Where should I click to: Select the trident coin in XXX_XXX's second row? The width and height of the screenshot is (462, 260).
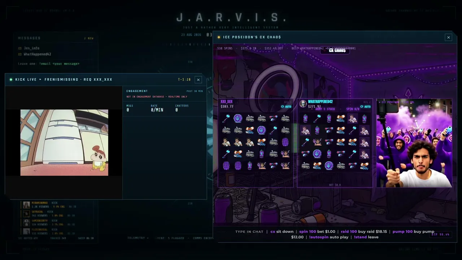pyautogui.click(x=261, y=130)
